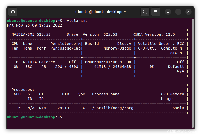Click the NVIDIA-SMI 525.53 text

(x=31, y=34)
